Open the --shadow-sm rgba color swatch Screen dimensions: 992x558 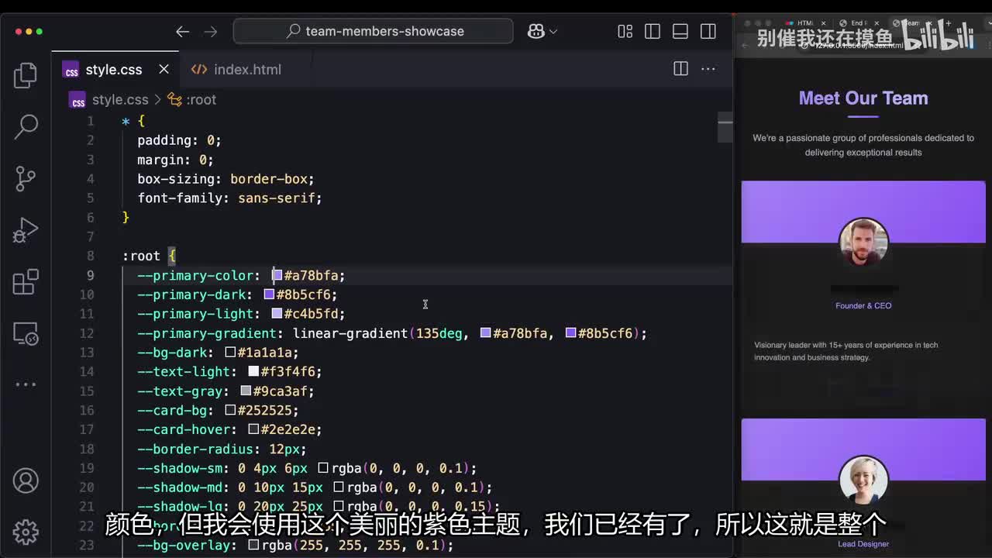tap(323, 468)
